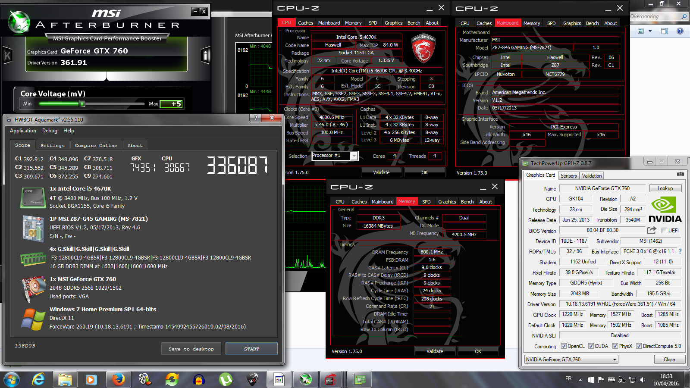Open the Help menu in Aquamark
The height and width of the screenshot is (388, 690).
pyautogui.click(x=69, y=131)
